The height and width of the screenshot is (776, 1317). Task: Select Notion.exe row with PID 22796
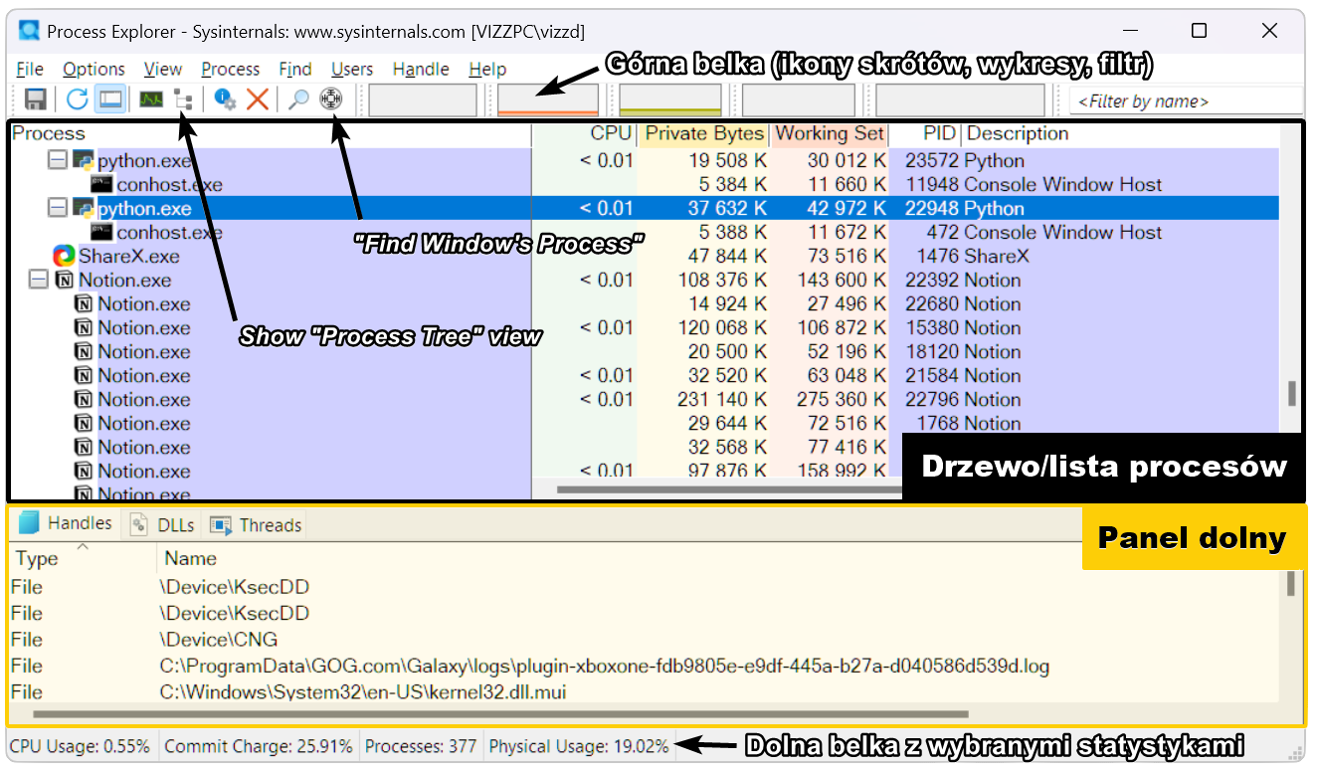tap(645, 400)
